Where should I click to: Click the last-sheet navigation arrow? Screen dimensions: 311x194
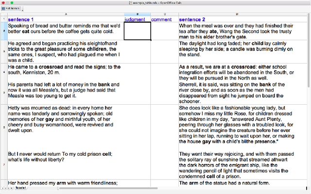(x=12, y=188)
